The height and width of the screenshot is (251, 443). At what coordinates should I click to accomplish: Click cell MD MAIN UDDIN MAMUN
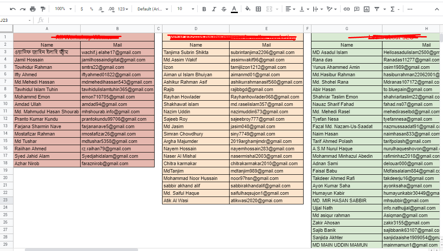click(x=347, y=245)
